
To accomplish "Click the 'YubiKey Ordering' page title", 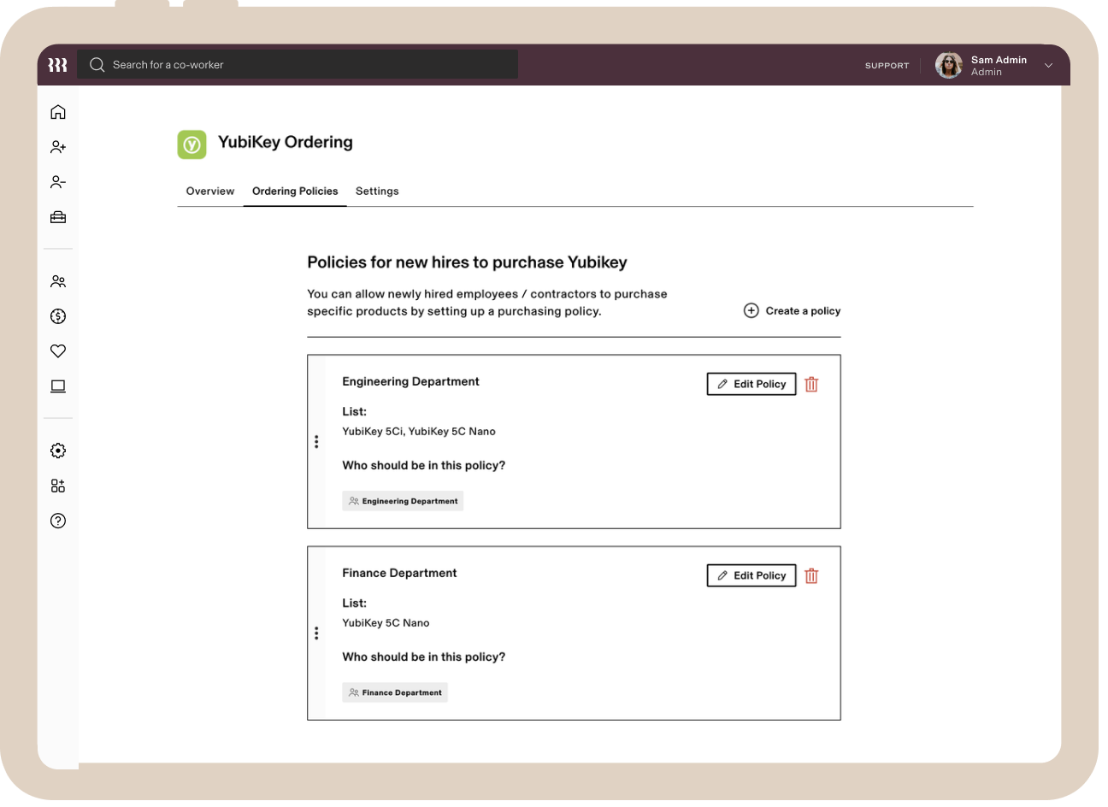I will 286,143.
